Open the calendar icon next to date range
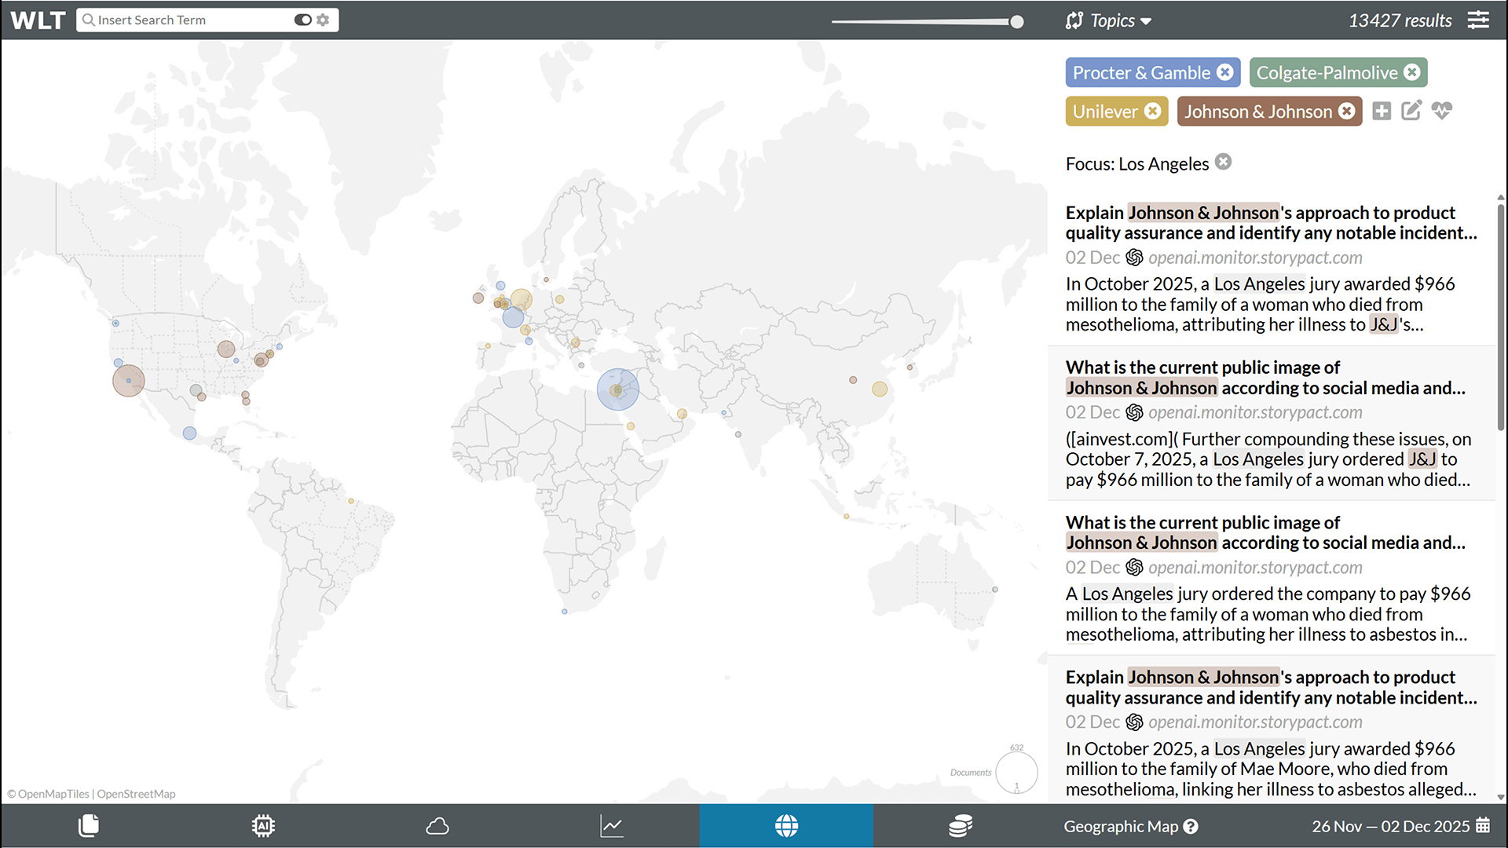Viewport: 1508px width, 848px height. (1483, 826)
